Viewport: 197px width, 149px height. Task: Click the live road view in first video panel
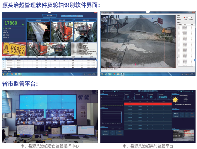(x=38, y=32)
